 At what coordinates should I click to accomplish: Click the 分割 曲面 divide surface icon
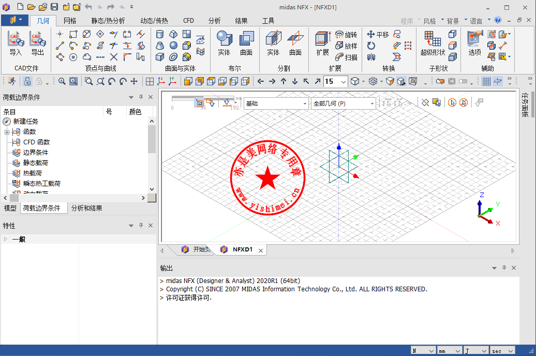coord(295,43)
